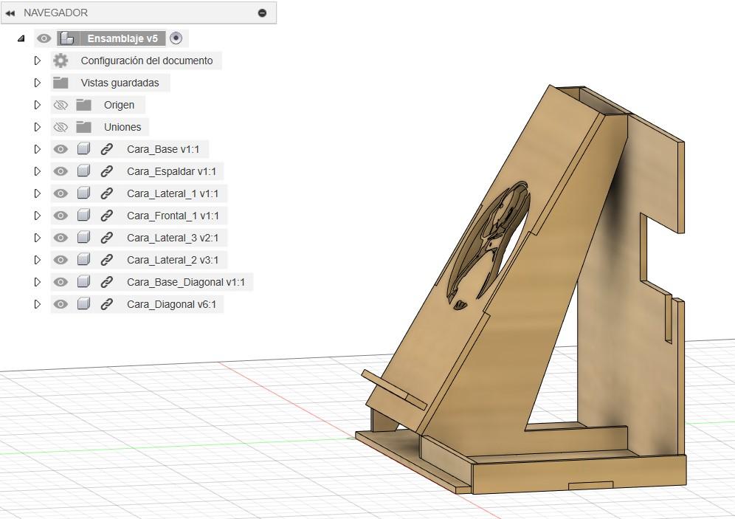Hide Cara_Base_Diagonal v1:1 with eye icon

point(61,282)
